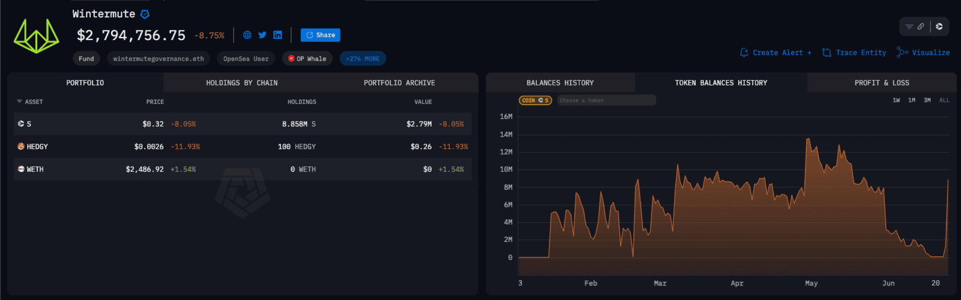Click the Visualize graph icon

(902, 53)
